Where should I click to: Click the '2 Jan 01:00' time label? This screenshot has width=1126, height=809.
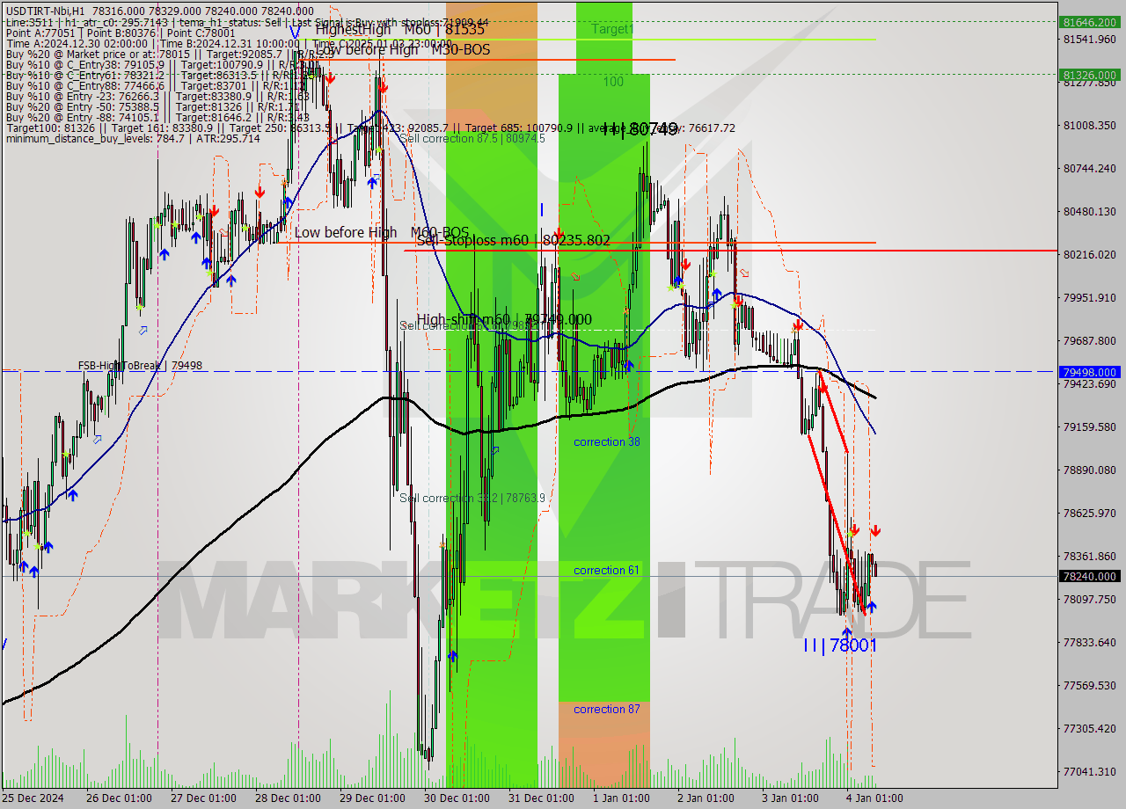coord(706,798)
